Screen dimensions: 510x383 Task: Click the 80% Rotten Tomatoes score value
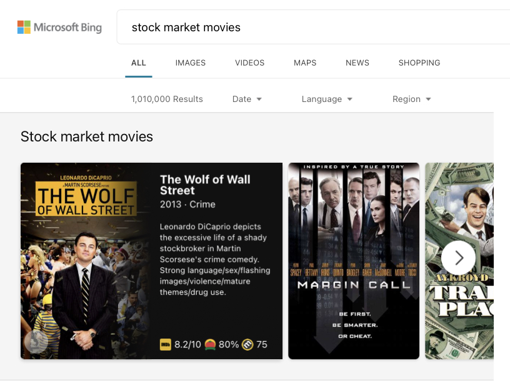pos(229,344)
